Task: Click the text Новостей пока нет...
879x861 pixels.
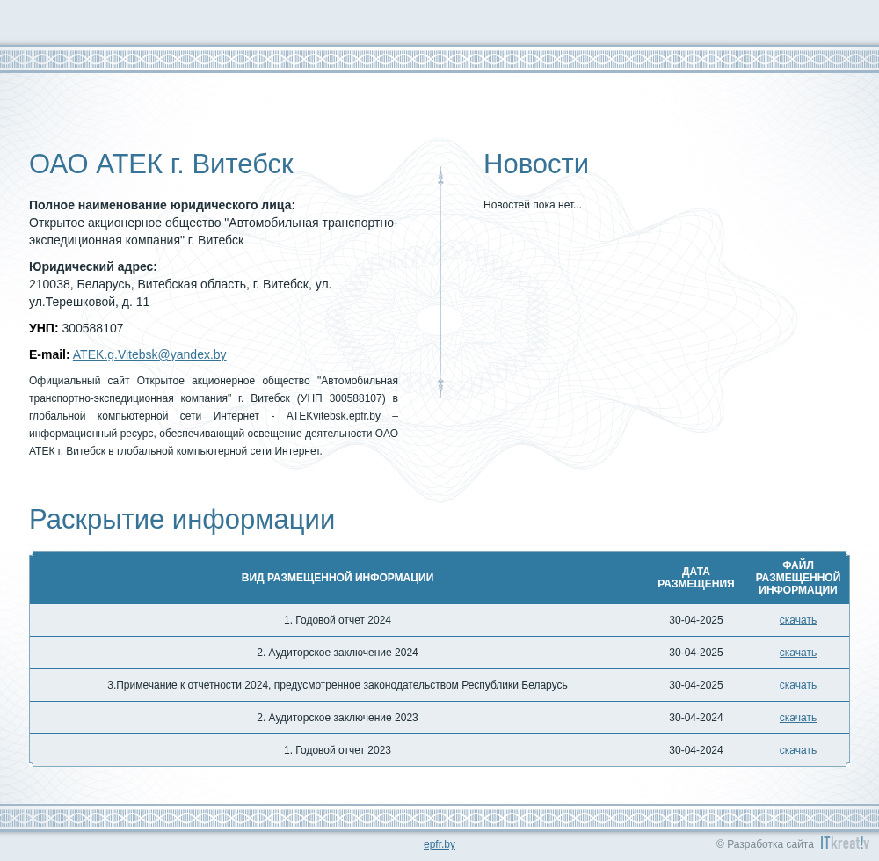Action: (x=533, y=205)
